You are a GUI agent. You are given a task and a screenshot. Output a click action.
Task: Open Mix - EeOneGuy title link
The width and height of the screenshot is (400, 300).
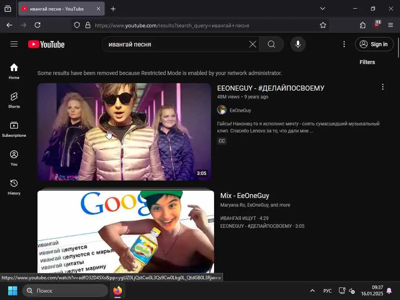(245, 196)
